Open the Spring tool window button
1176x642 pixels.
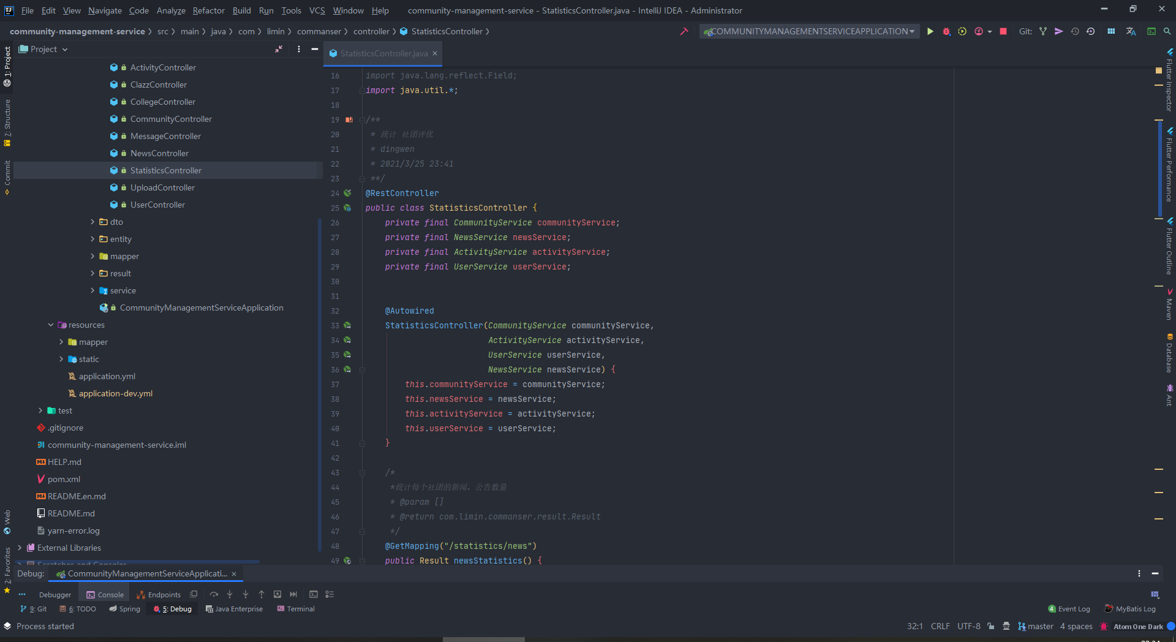[125, 609]
